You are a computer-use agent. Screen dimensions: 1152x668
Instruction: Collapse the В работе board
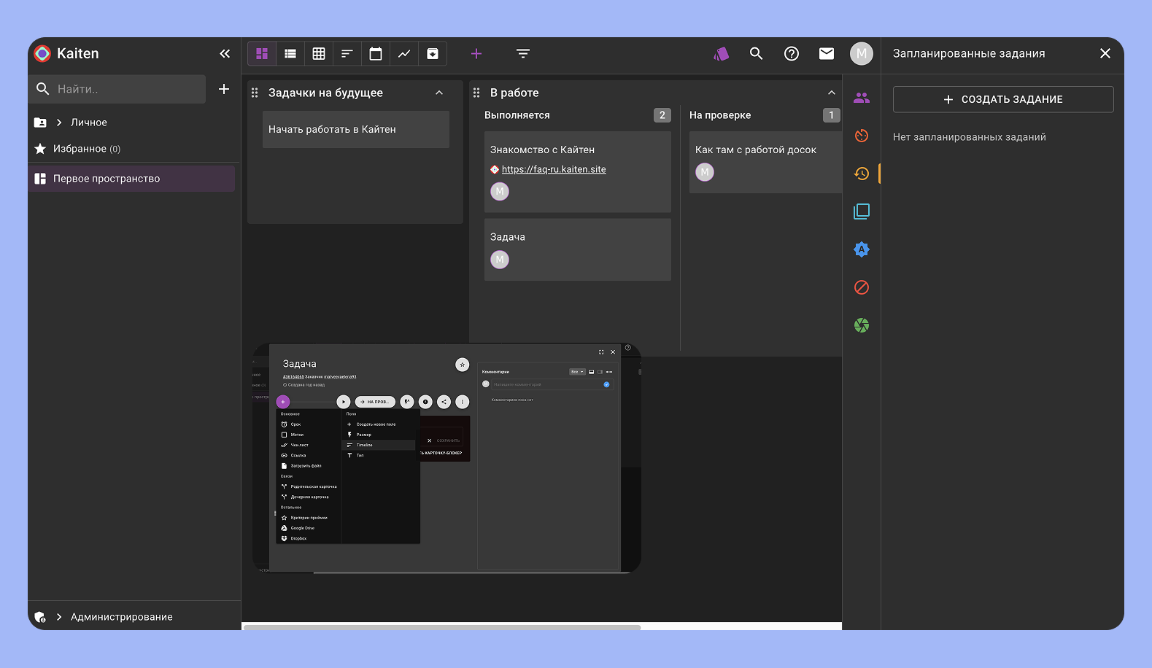coord(831,93)
